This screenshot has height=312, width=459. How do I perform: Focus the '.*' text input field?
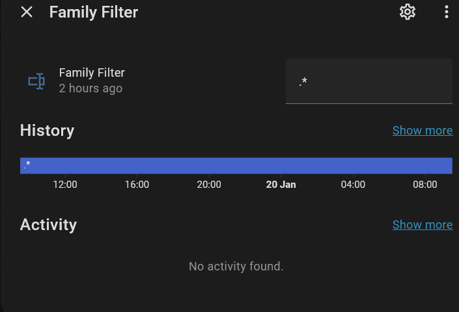(369, 82)
